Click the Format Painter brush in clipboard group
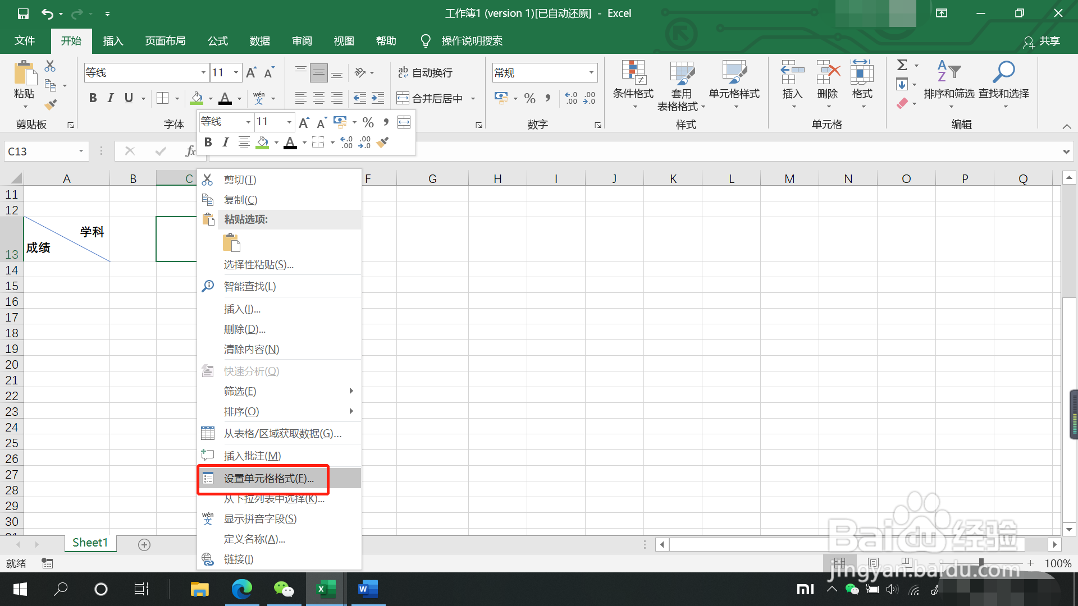This screenshot has width=1078, height=606. click(51, 104)
